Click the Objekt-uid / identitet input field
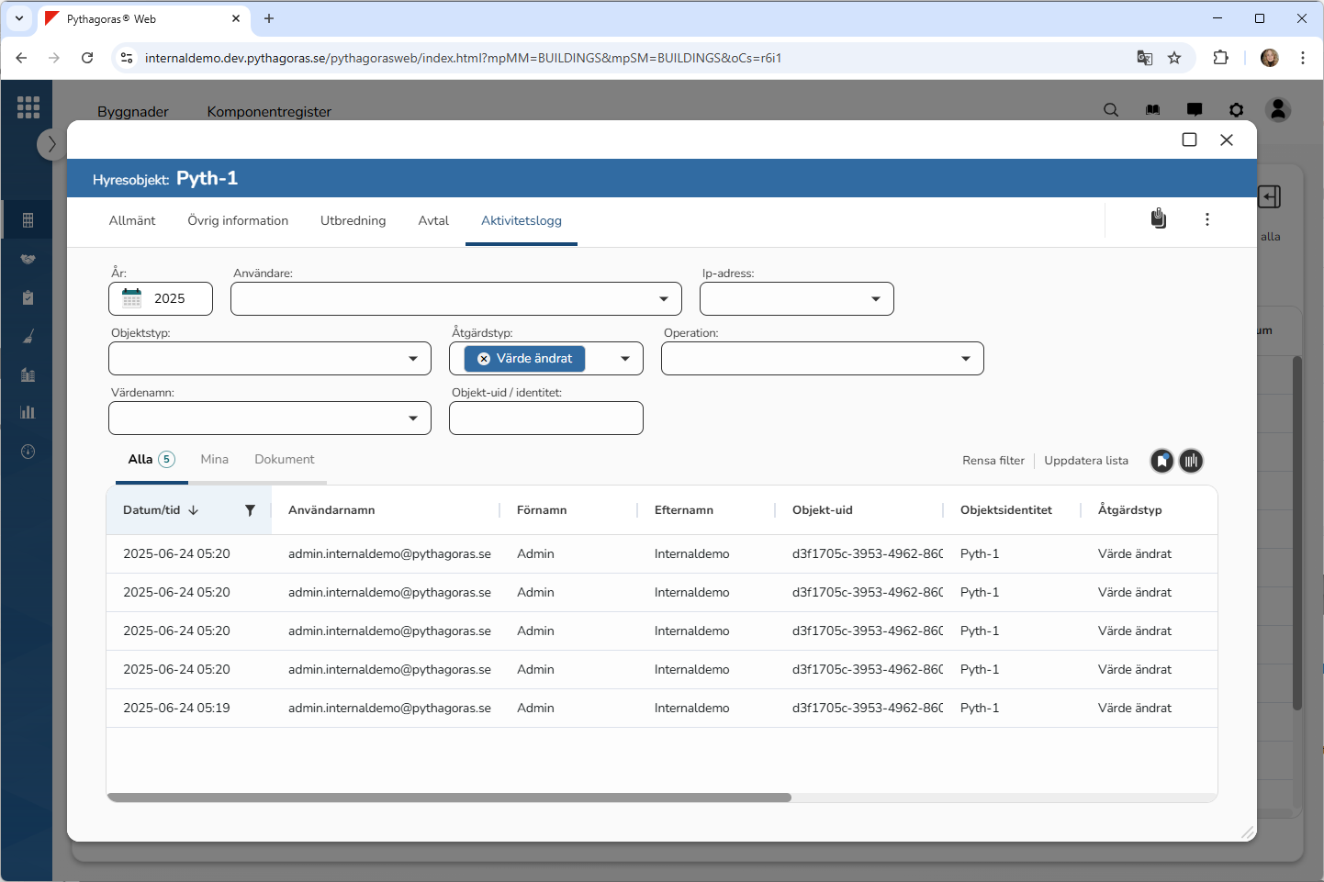This screenshot has height=882, width=1324. 545,419
